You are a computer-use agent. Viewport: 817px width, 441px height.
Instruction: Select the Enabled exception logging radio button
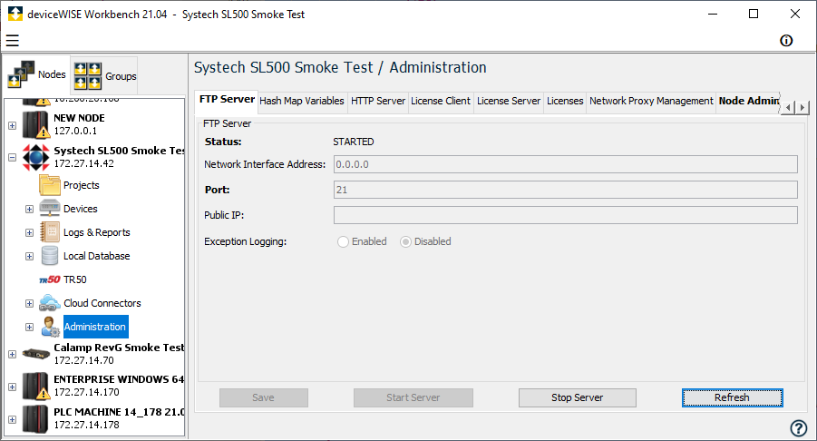pos(343,242)
